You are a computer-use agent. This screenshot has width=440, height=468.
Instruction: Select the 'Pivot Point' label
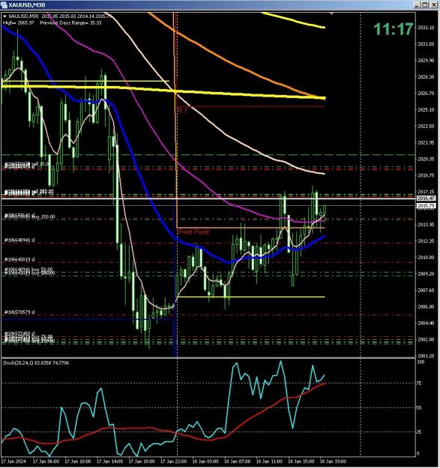tap(193, 232)
